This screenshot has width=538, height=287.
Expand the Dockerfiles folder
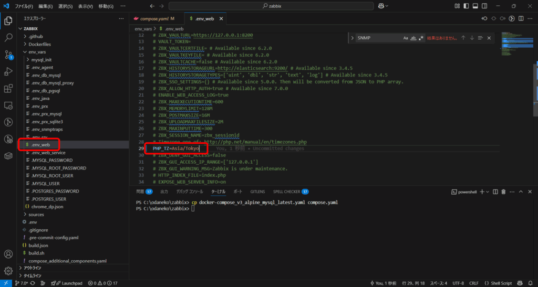coord(25,44)
